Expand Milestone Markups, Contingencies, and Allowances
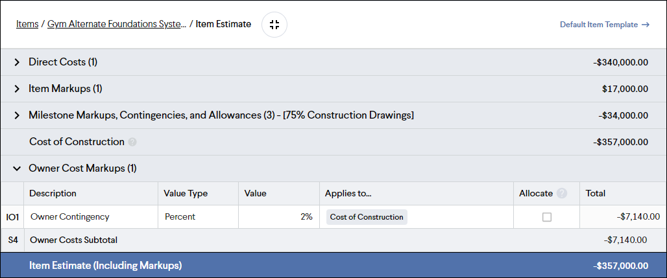The height and width of the screenshot is (278, 667). [17, 115]
